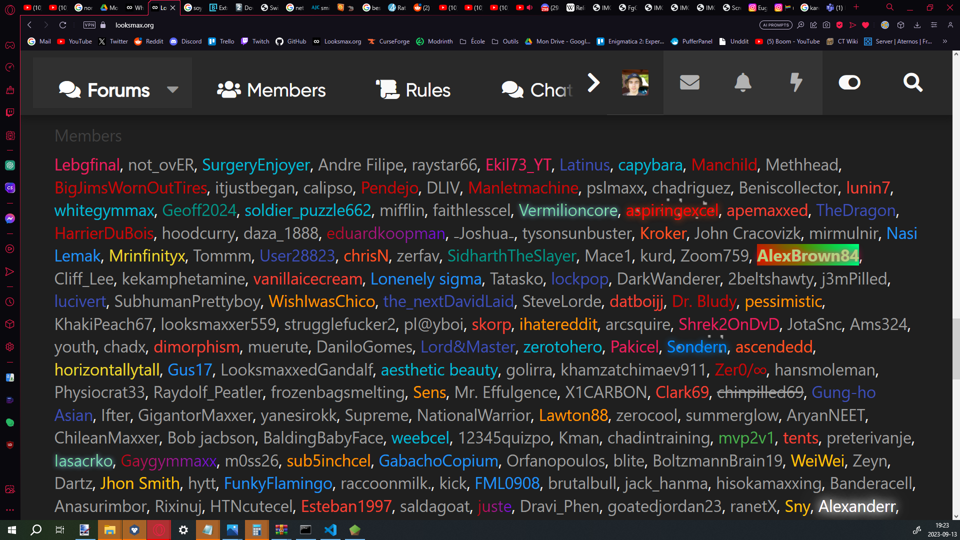
Task: Open the Members navigation tab
Action: [x=271, y=90]
